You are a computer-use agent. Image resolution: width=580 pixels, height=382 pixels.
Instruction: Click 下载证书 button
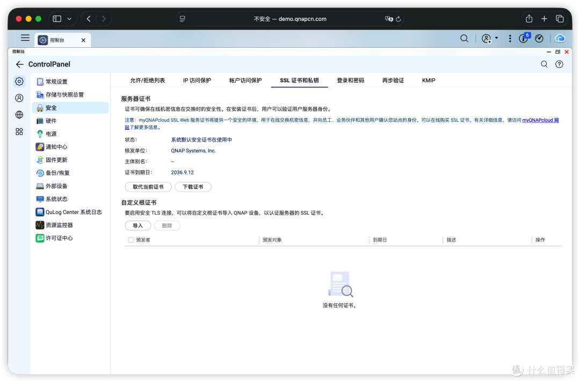pos(193,187)
